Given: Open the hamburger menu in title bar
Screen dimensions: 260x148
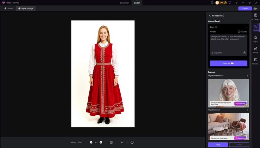Looking at the screenshot, I should click(x=237, y=3).
